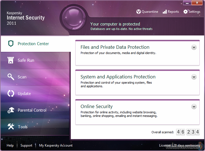Switch to the Safe Run tab

pos(26,60)
